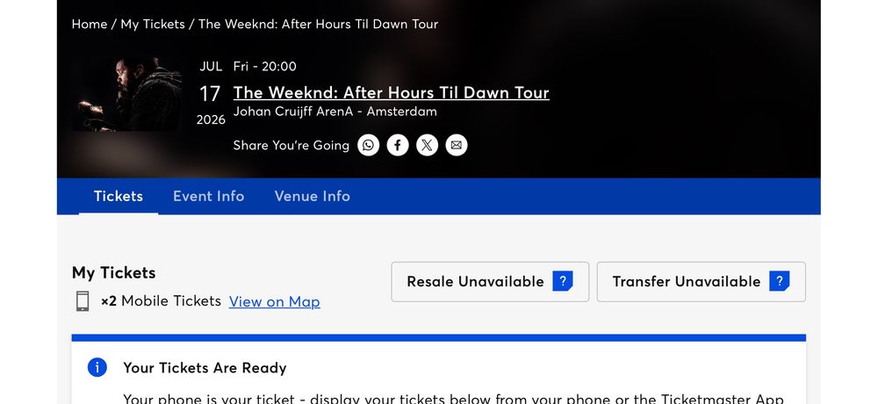Share the event on Facebook
878x404 pixels.
(x=398, y=145)
